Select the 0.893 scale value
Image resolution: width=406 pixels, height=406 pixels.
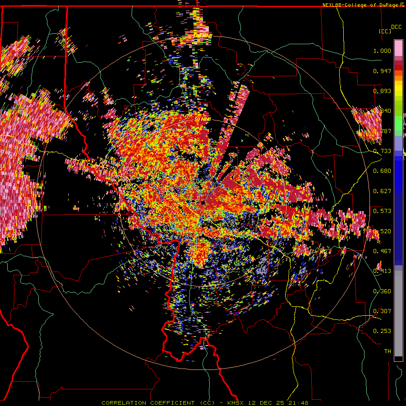coord(382,91)
